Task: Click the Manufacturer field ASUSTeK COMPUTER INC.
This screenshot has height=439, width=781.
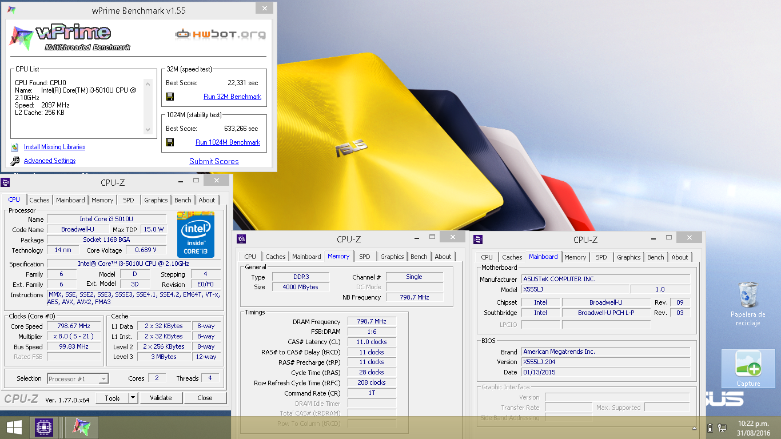Action: [605, 279]
